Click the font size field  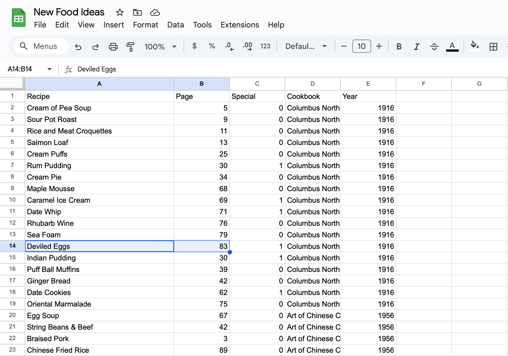click(x=361, y=46)
